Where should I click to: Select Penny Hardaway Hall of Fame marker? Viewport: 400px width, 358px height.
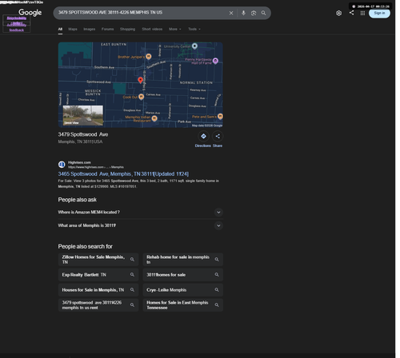pos(215,61)
